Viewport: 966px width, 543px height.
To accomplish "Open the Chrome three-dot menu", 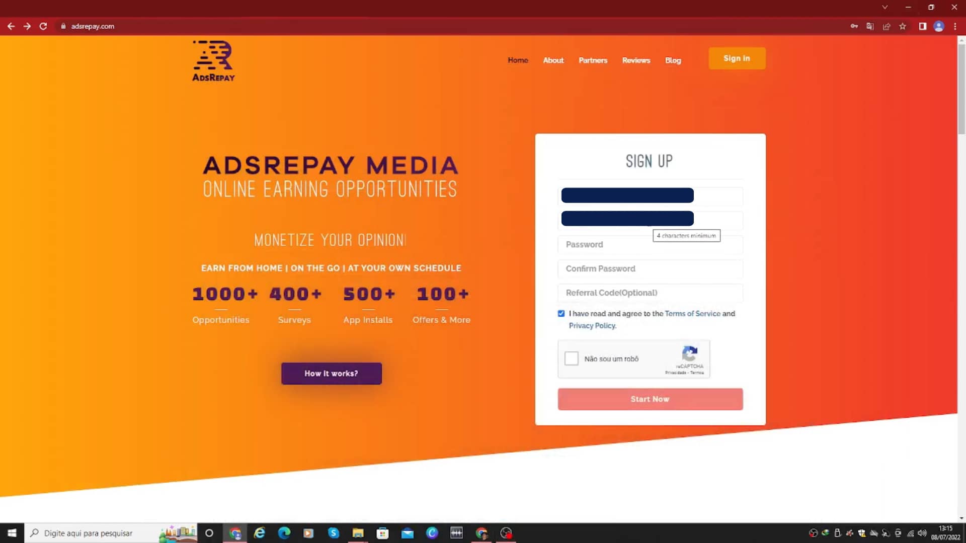I will [x=955, y=26].
